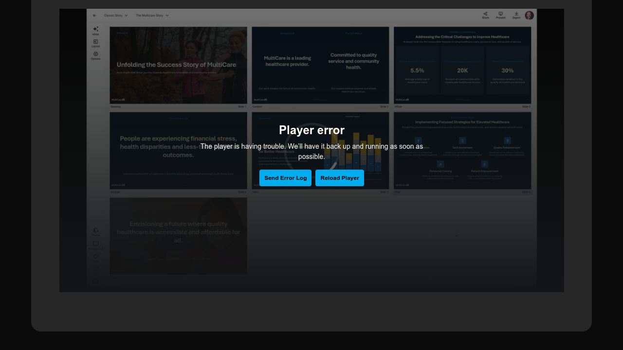Screen dimensions: 623x350
Task: Select the Villain slide with healthcare stats
Action: 462,65
